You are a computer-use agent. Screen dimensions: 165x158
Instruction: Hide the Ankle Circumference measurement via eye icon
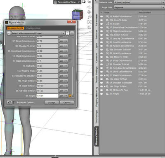click(101, 16)
